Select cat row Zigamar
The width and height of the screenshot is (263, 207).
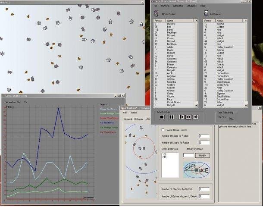click(x=223, y=94)
